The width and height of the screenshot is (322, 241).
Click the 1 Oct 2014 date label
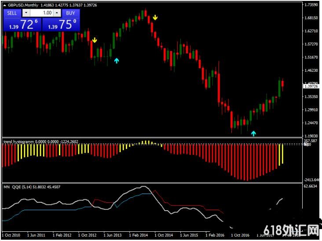[164, 235]
